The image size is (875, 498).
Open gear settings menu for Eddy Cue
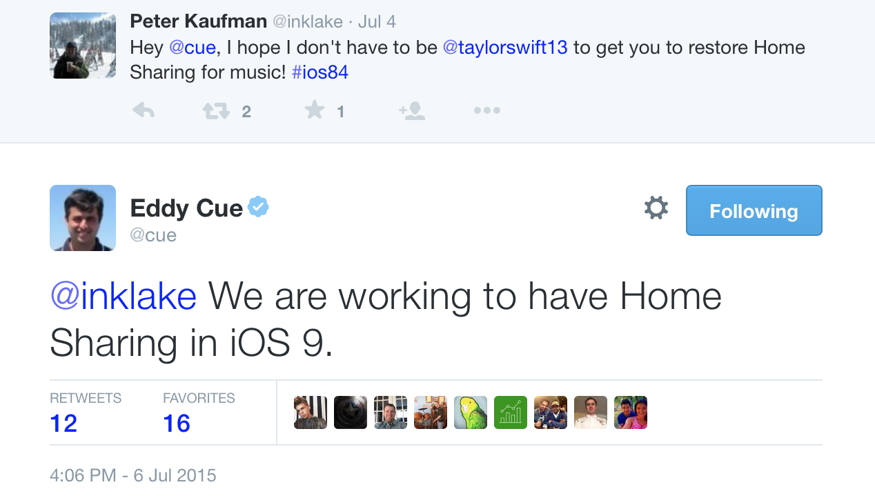coord(656,208)
